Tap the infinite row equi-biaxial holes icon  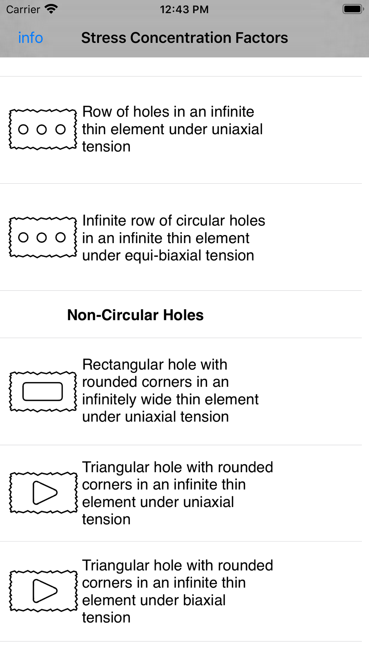tap(43, 237)
